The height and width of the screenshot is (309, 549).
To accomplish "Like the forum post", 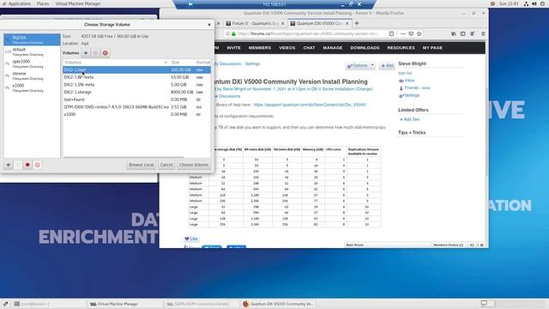I will click(191, 239).
